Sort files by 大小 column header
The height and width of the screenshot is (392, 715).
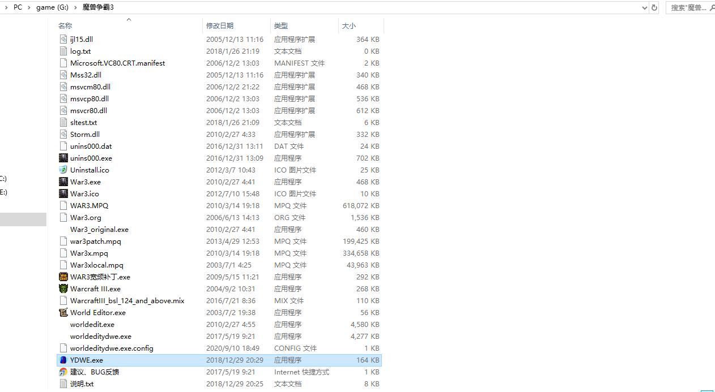click(x=348, y=25)
